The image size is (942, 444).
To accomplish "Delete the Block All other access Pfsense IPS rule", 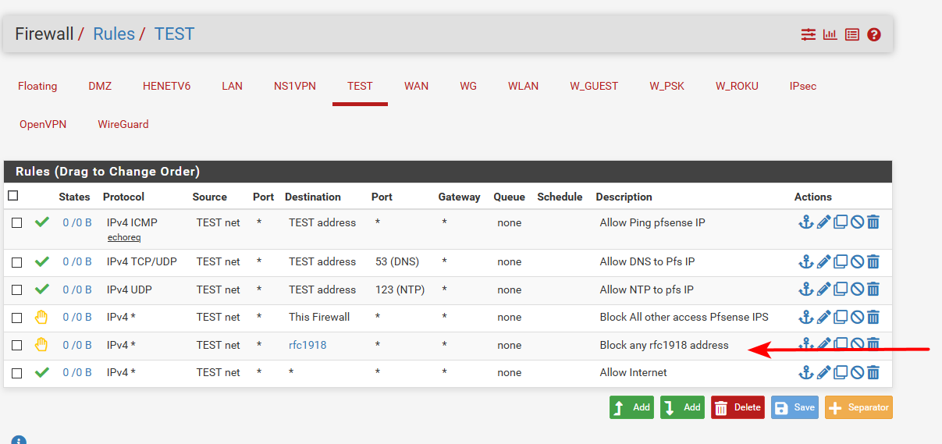I will (873, 317).
